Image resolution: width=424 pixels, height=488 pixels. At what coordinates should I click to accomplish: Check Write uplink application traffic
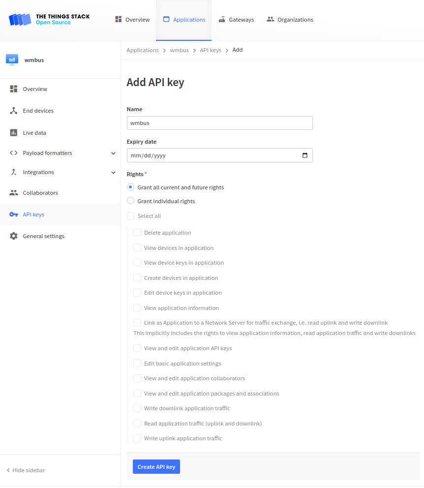click(x=137, y=438)
